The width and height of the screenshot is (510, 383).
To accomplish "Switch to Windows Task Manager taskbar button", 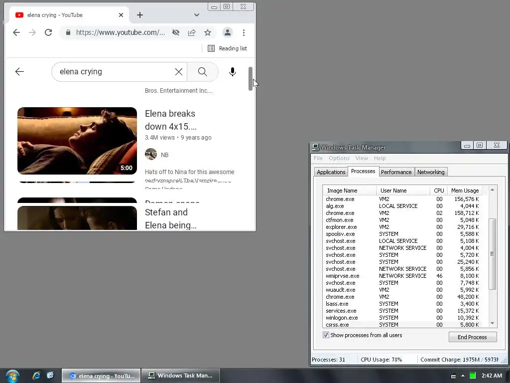I will 181,376.
